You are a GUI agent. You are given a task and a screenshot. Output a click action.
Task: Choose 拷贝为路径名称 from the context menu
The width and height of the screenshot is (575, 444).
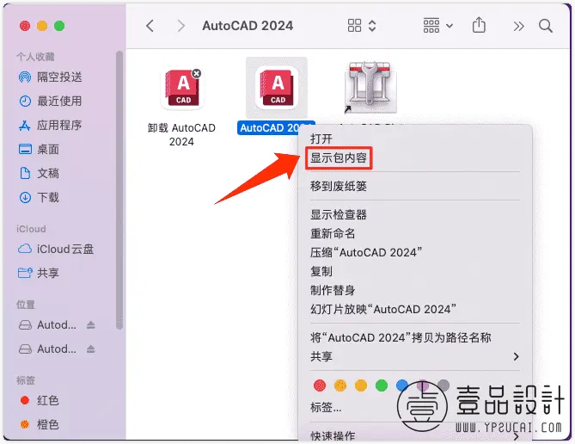tap(401, 337)
